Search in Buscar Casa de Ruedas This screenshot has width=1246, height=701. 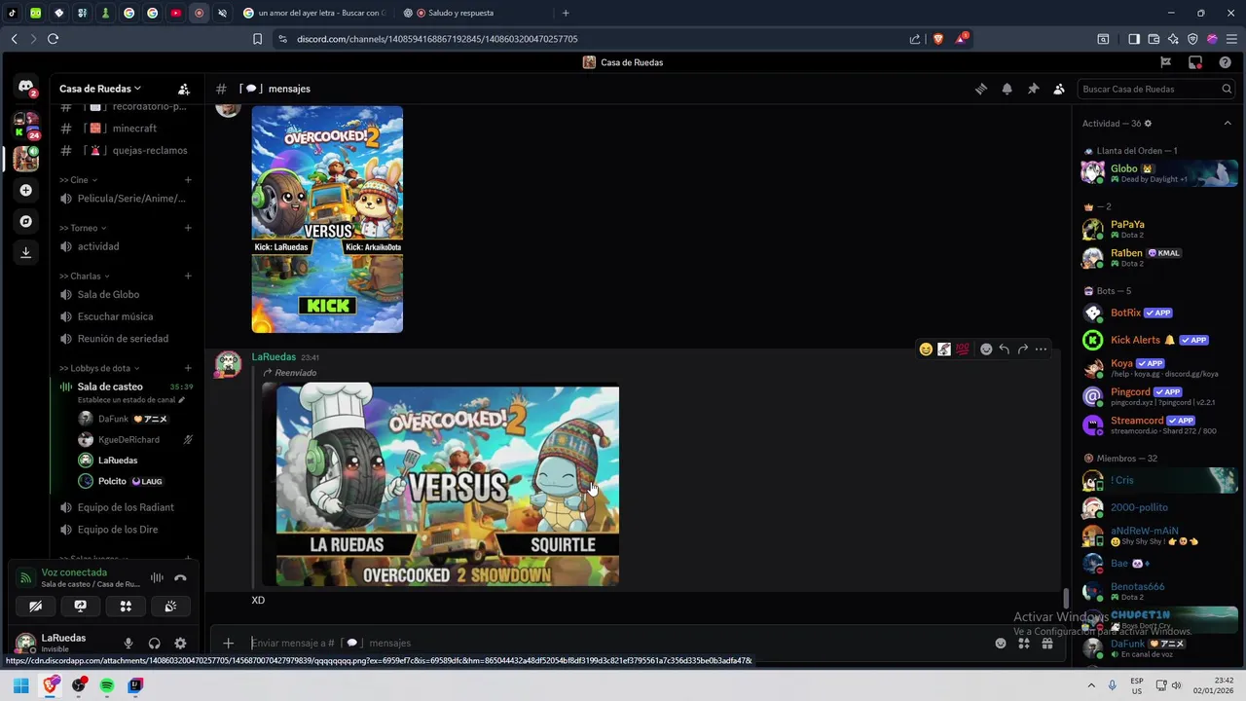(1156, 89)
